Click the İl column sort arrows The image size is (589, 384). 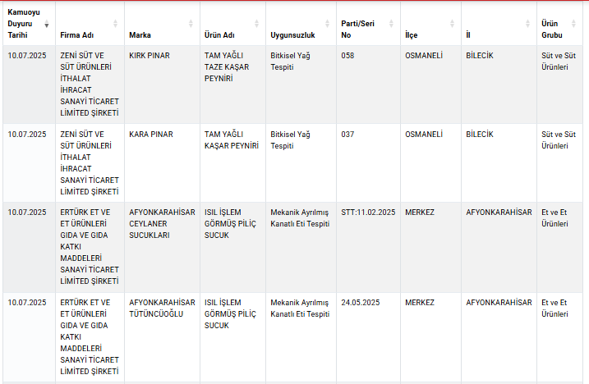527,24
